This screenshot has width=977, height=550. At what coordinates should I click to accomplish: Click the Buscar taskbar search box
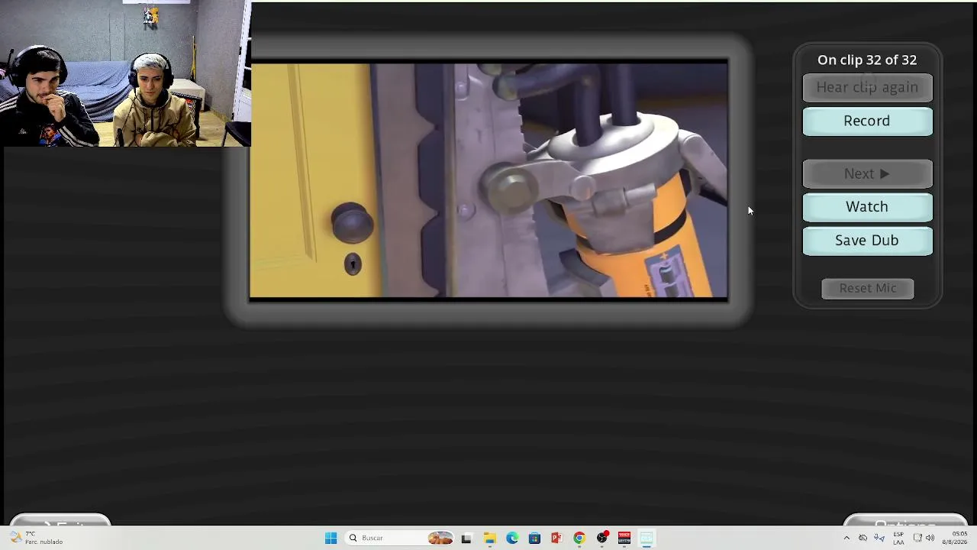(x=399, y=538)
